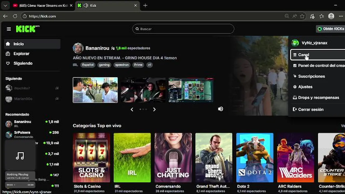Image resolution: width=345 pixels, height=194 pixels.
Task: Open followed channel iNachito7
Action: tap(32, 88)
